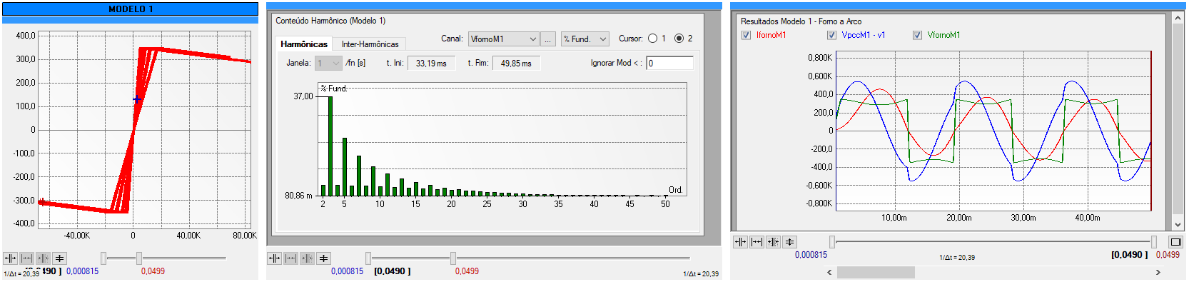This screenshot has width=1189, height=282.
Task: Click vertical-fit icon below harmonic chart
Action: (324, 258)
